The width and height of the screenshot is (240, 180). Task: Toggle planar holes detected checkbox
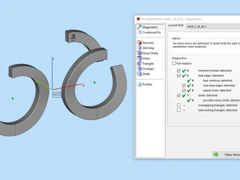tap(183, 90)
